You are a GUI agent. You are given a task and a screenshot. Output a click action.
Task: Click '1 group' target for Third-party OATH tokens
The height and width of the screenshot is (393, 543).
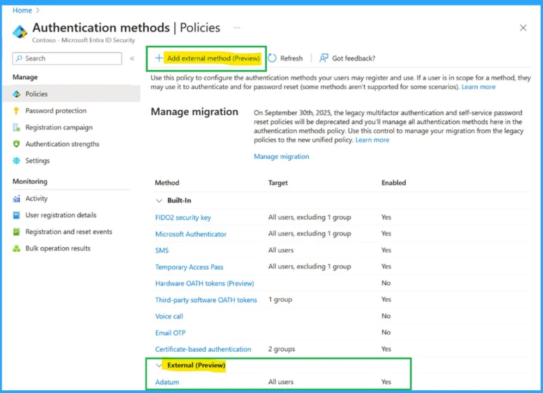click(280, 300)
